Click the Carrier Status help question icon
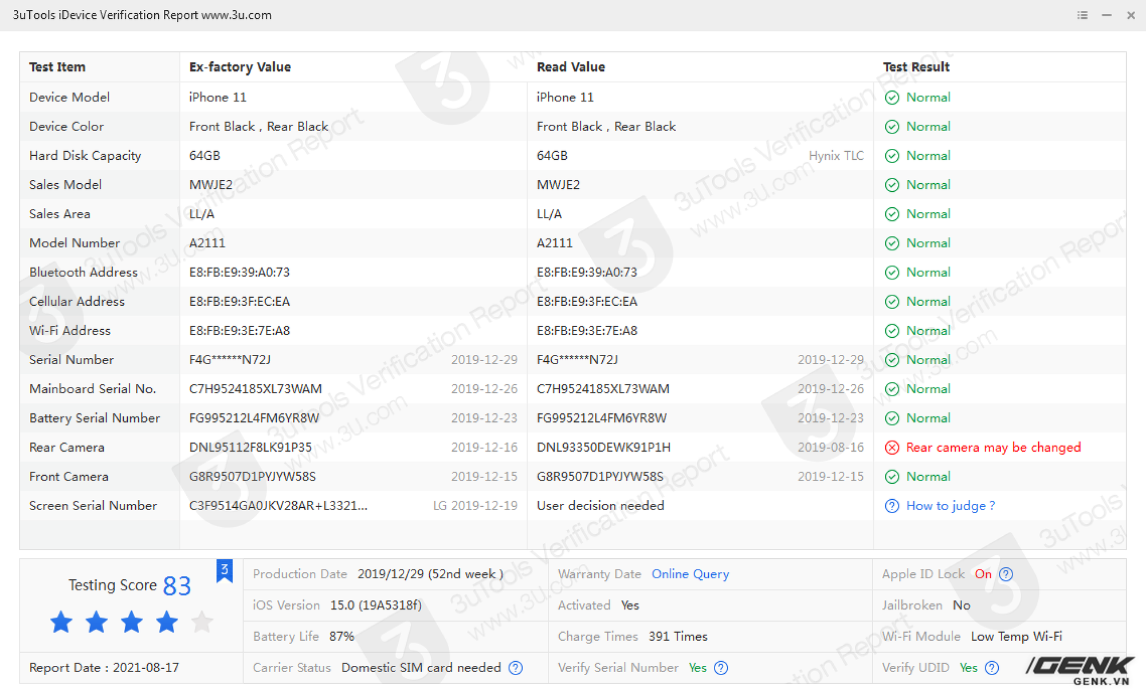The width and height of the screenshot is (1146, 695). (516, 668)
